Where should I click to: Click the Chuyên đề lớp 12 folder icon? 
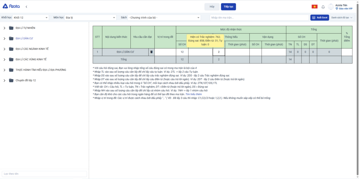(x=11, y=80)
